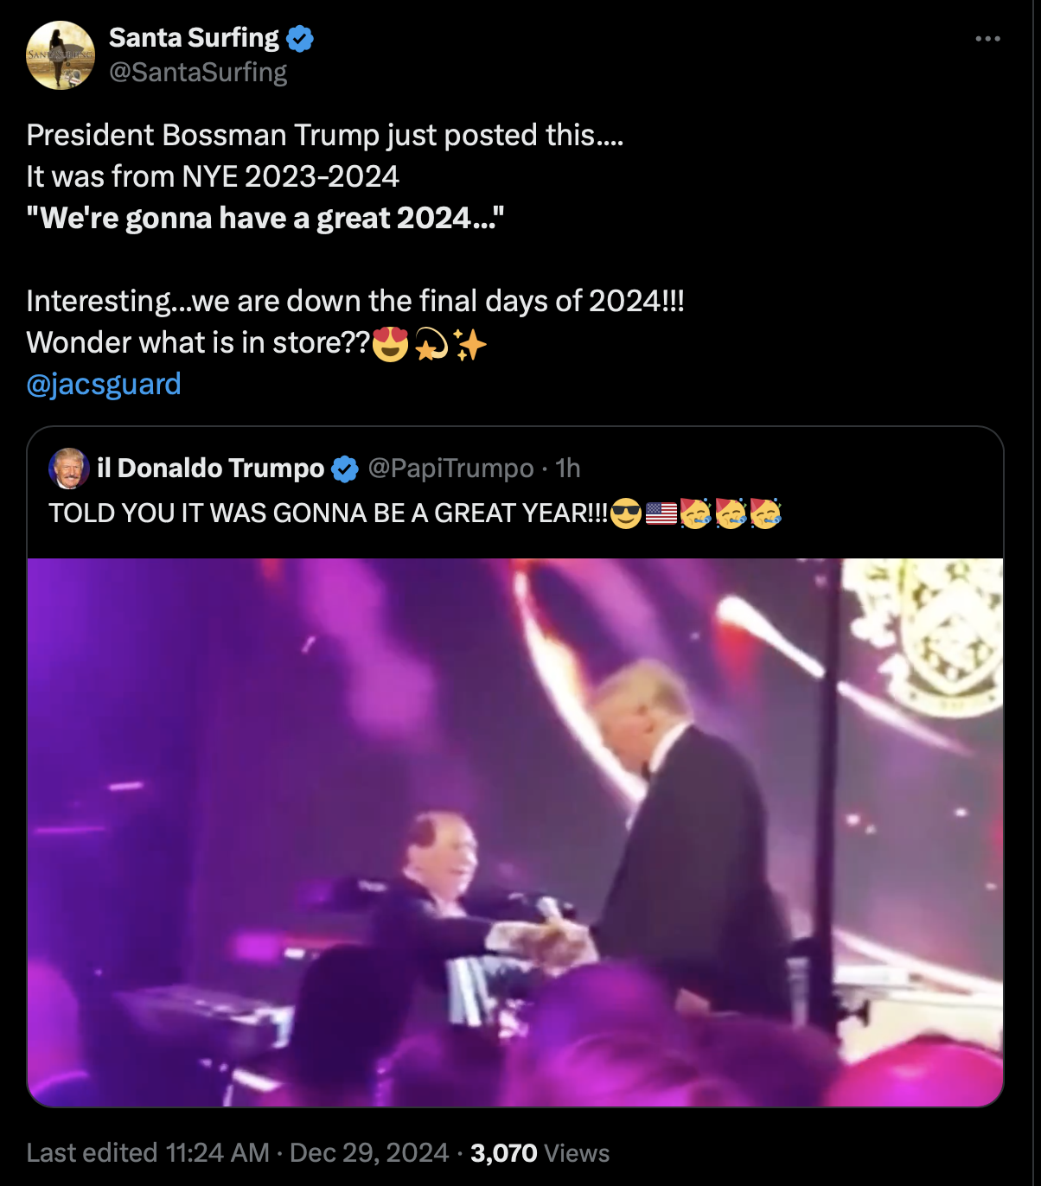Open the 3,070 Views count

pyautogui.click(x=540, y=1153)
